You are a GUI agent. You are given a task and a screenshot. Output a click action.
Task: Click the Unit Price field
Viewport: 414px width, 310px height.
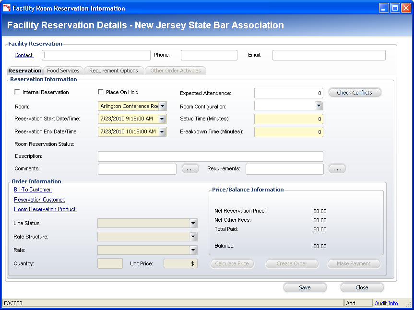click(180, 263)
